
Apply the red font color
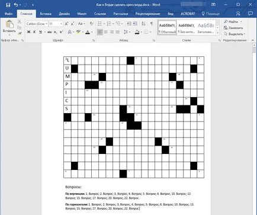88,32
